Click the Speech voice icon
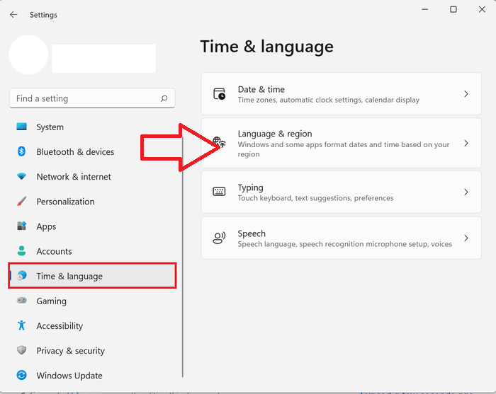Image resolution: width=496 pixels, height=394 pixels. (x=219, y=238)
